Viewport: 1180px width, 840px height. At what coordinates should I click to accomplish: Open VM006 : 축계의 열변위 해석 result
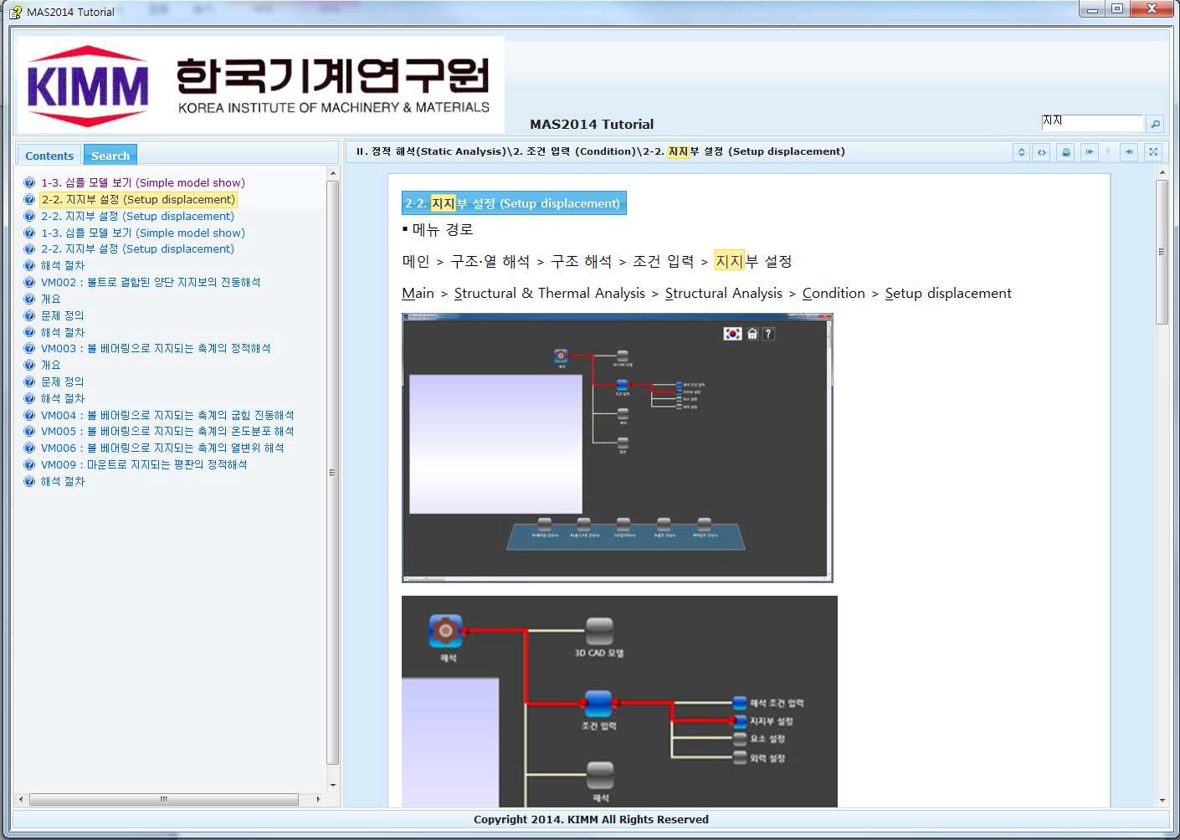[162, 448]
